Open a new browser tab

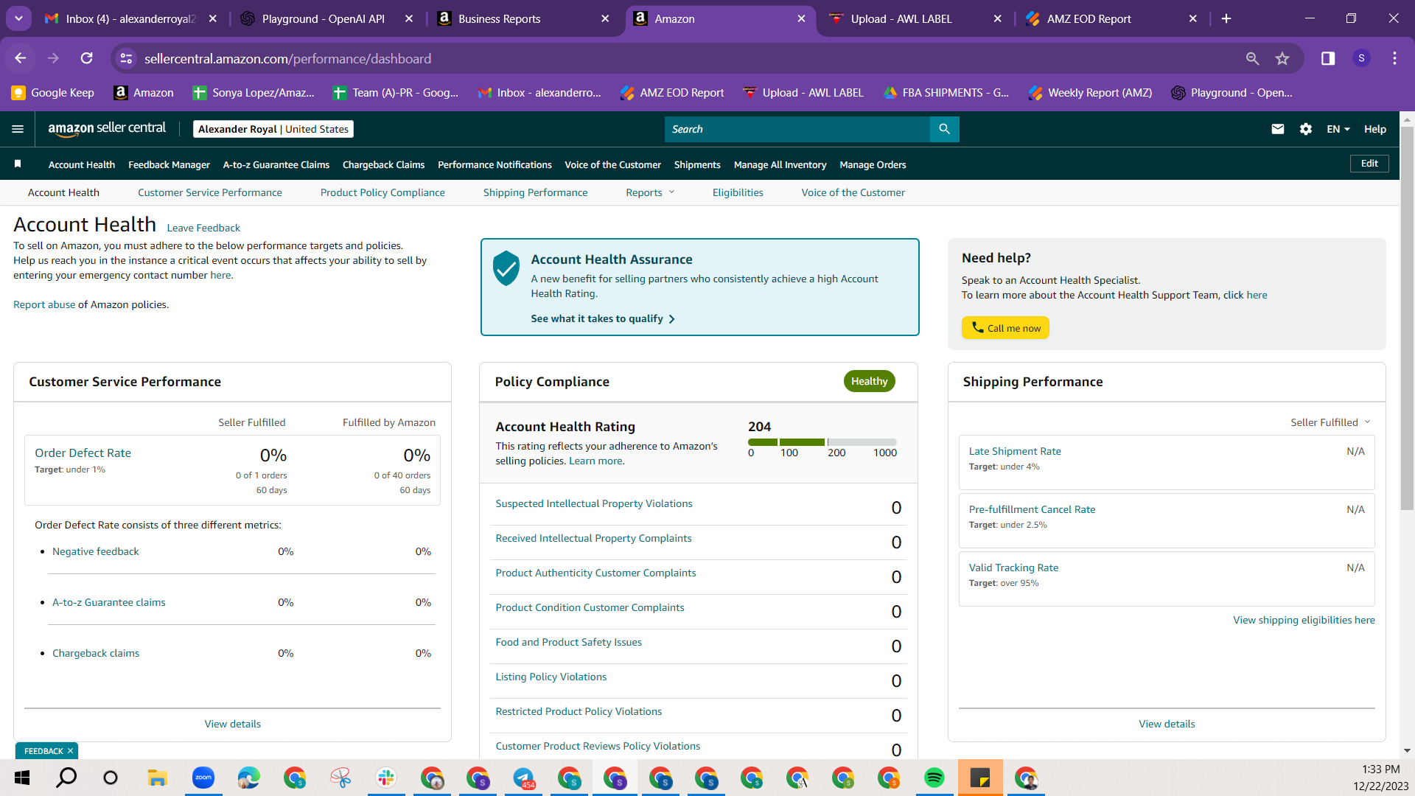1226,18
